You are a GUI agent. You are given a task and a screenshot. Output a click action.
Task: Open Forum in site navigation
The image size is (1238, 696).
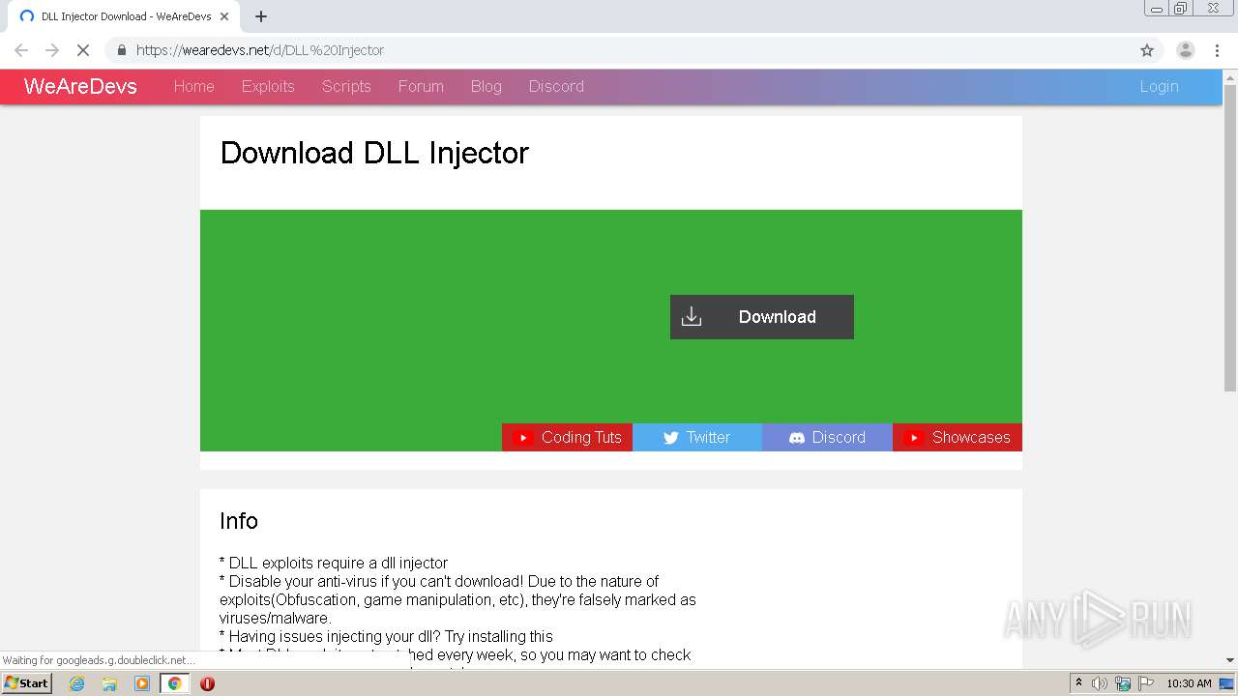tap(421, 86)
